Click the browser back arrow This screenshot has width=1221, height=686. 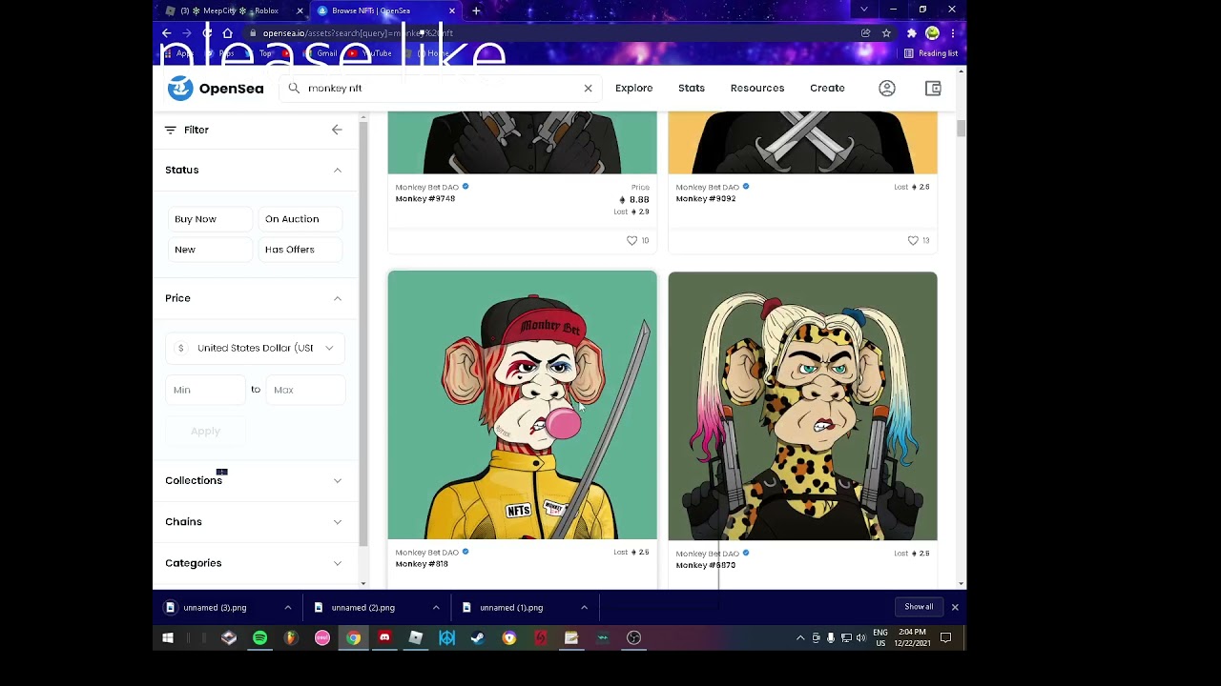pyautogui.click(x=167, y=33)
